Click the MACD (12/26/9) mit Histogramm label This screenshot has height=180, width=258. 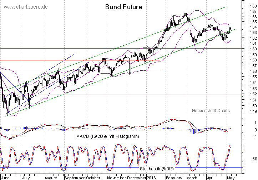pos(108,136)
